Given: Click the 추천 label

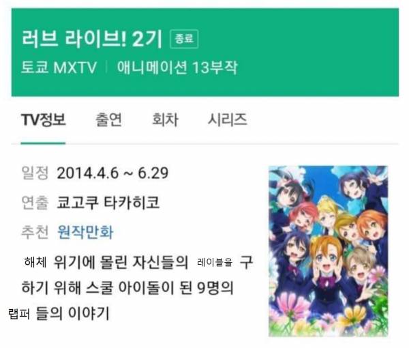Looking at the screenshot, I should [x=35, y=232].
